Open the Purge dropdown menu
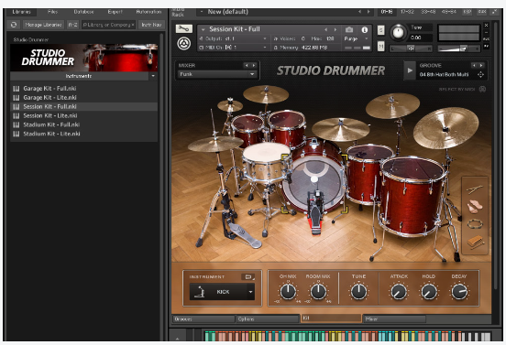Image resolution: width=506 pixels, height=345 pixels. (x=357, y=38)
